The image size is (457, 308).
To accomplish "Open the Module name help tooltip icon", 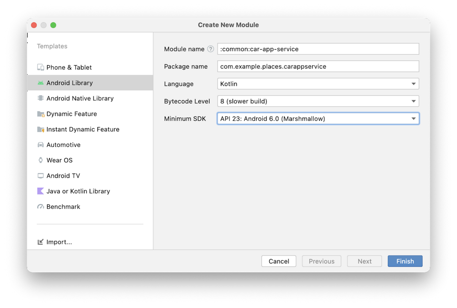I will coord(210,49).
